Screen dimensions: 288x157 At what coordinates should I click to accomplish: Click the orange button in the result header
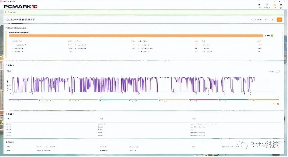(x=279, y=19)
